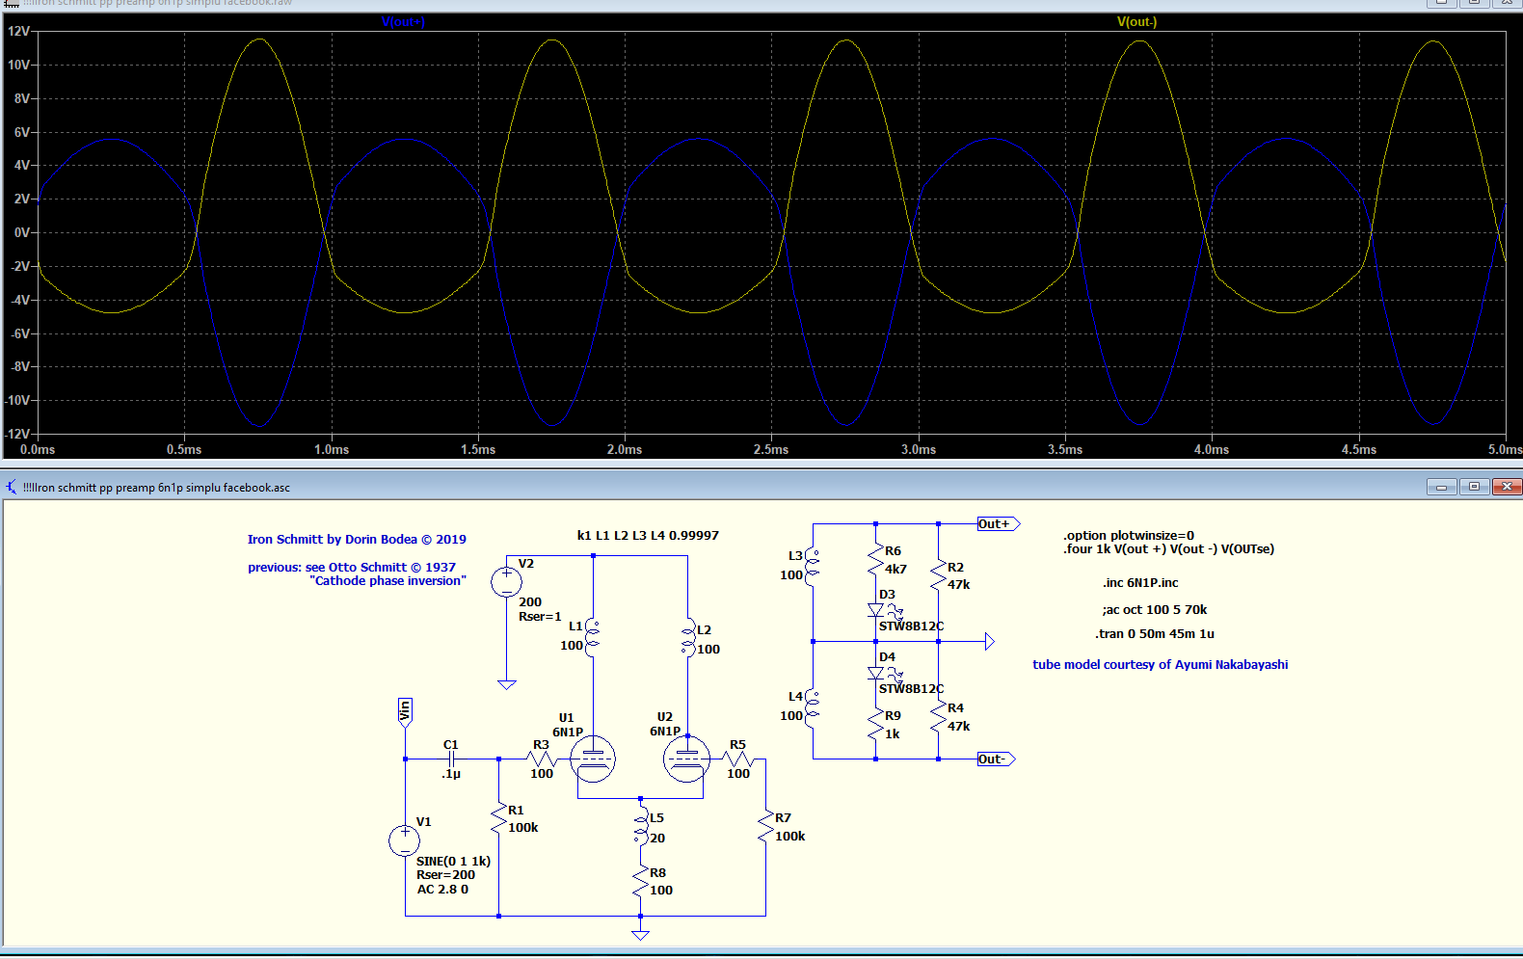Select resistor R4 47k symbol
1523x959 pixels.
[x=938, y=716]
